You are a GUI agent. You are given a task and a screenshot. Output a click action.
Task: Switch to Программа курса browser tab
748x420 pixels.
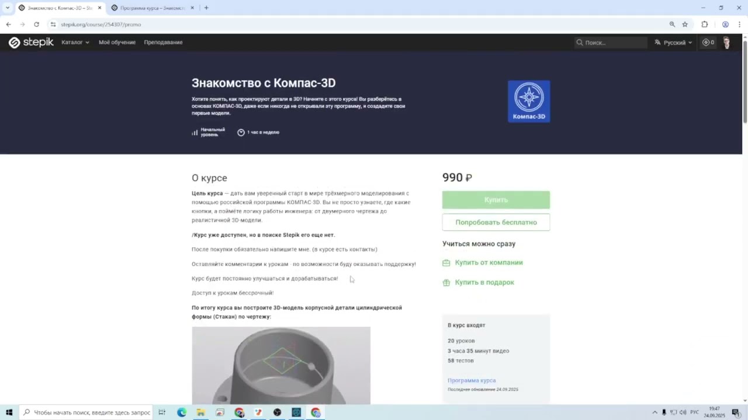click(153, 8)
